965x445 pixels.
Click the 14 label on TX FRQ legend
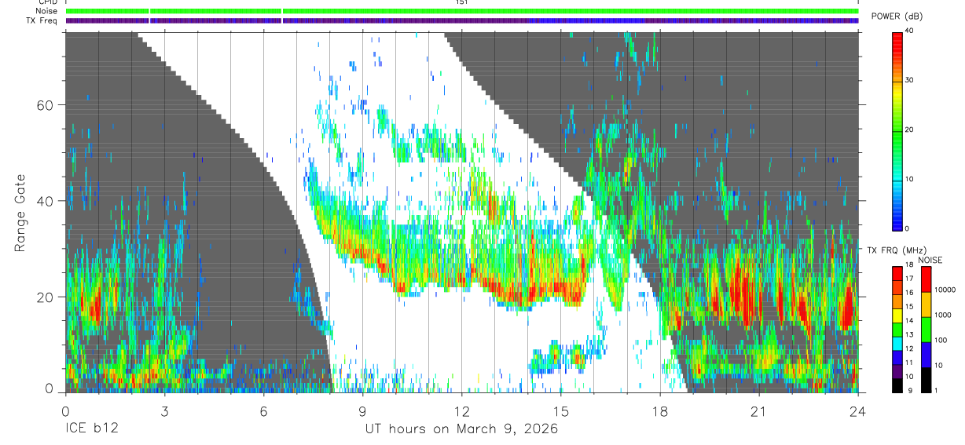(x=910, y=321)
